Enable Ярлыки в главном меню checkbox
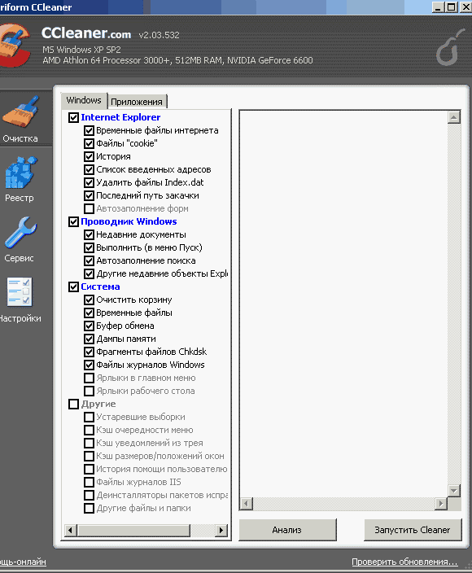The image size is (472, 573). (x=89, y=378)
